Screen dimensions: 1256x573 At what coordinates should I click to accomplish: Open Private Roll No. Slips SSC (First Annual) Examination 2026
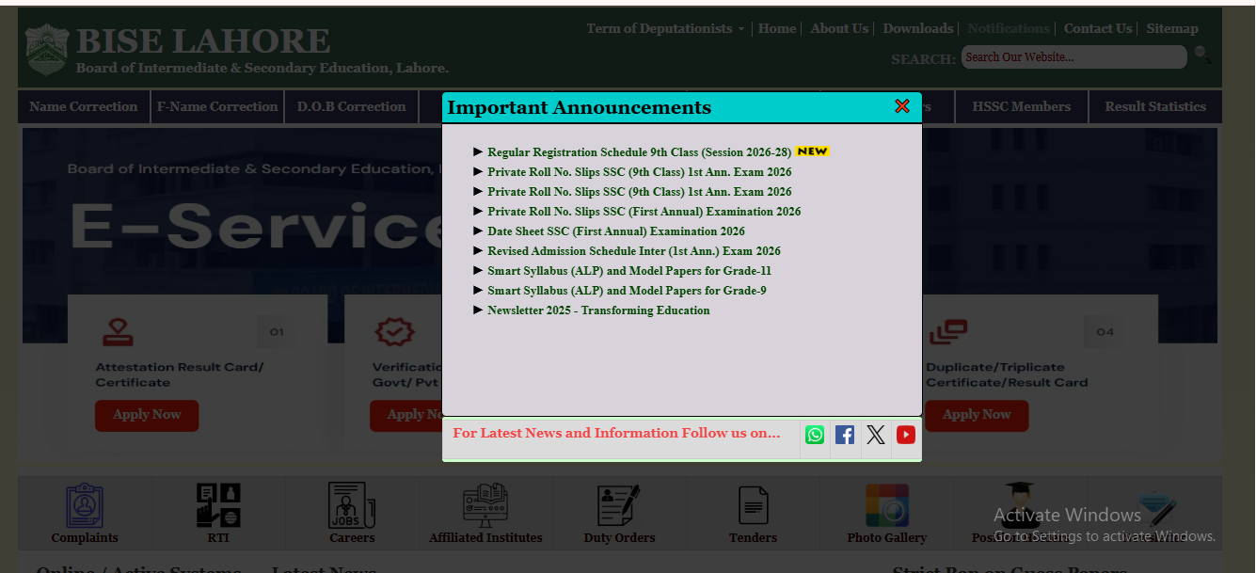pos(644,212)
